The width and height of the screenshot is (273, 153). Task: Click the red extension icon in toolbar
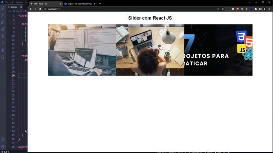point(238,9)
